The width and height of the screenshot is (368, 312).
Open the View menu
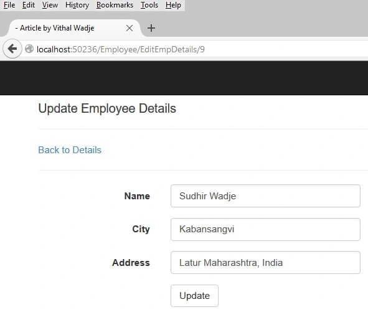tap(50, 5)
